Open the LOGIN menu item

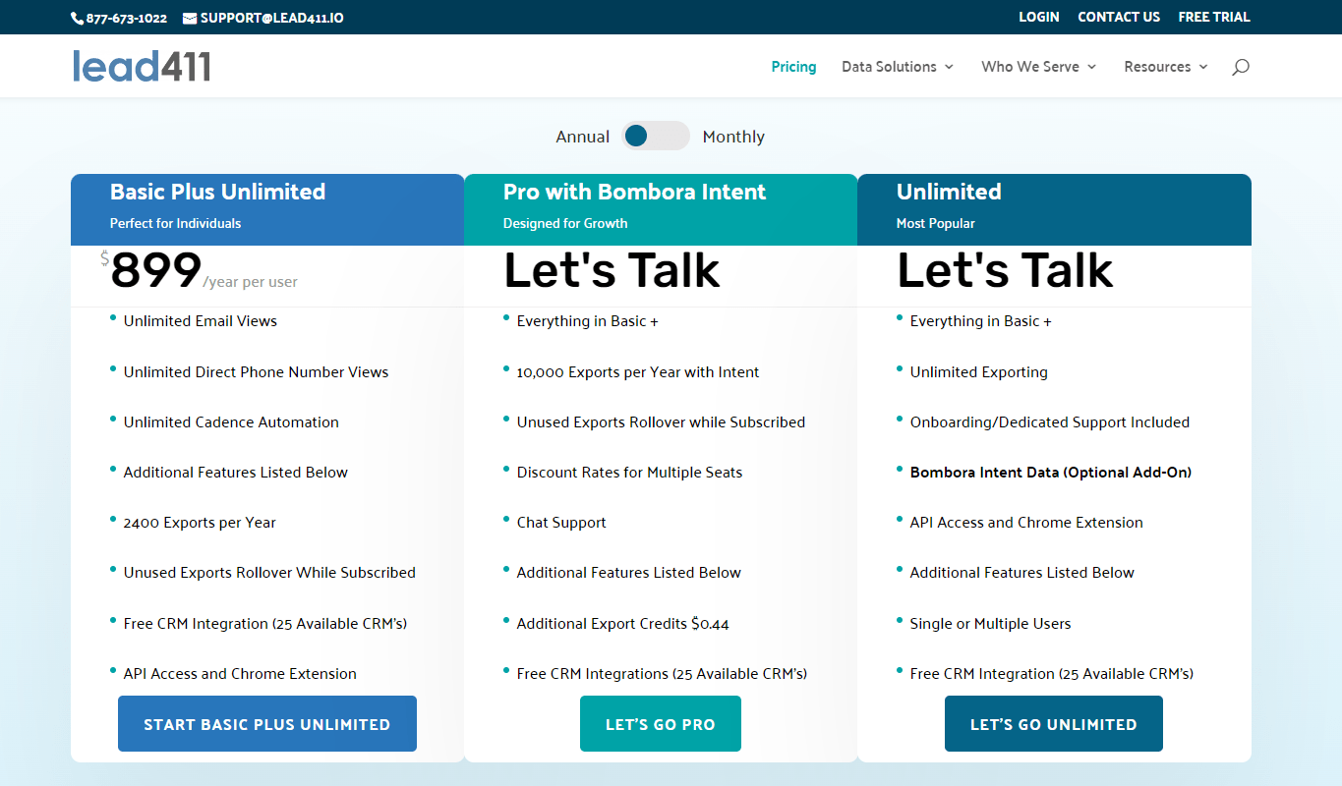click(1038, 17)
